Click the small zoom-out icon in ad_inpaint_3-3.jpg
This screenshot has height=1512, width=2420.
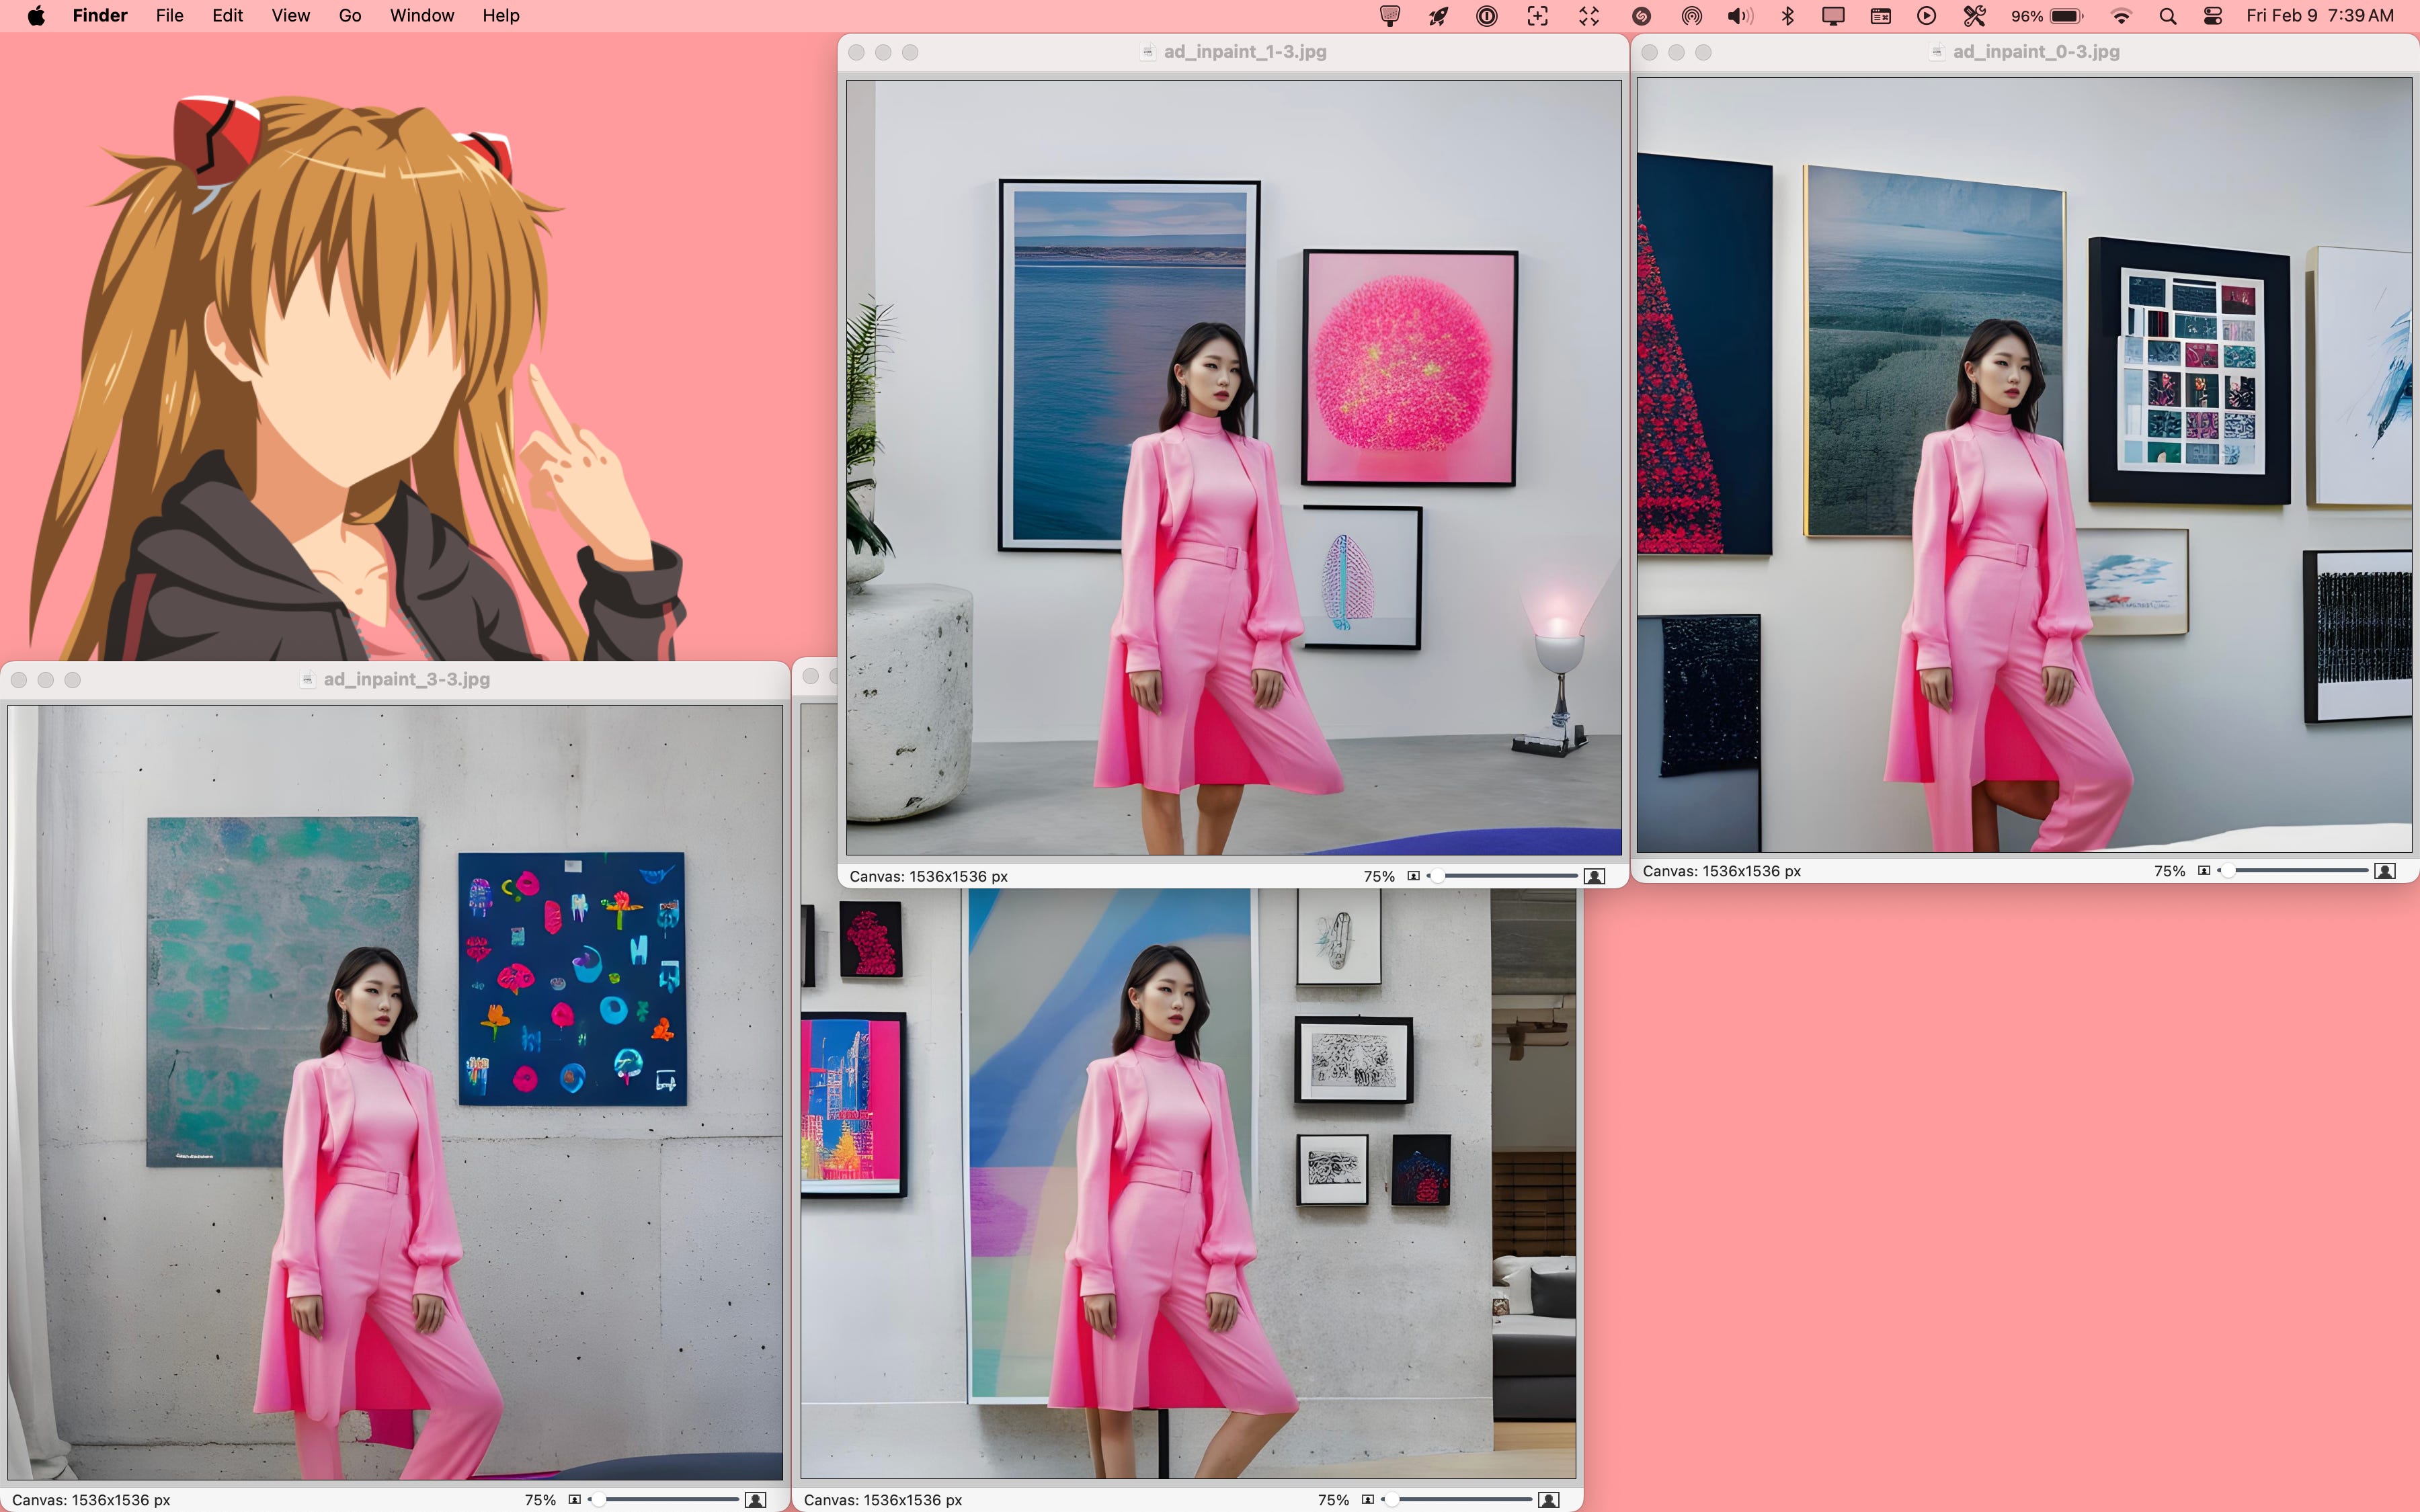click(x=574, y=1499)
